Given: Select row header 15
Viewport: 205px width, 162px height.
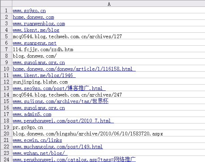Looking at the screenshot, I should pyautogui.click(x=6, y=101).
